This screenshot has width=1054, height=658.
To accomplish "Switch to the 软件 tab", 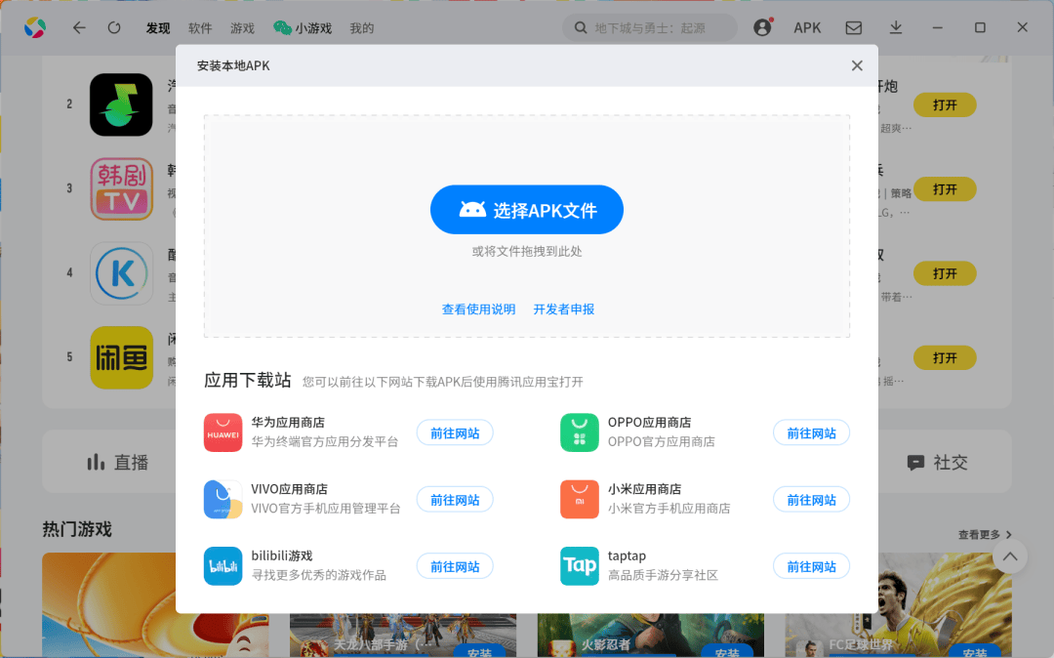I will point(200,28).
